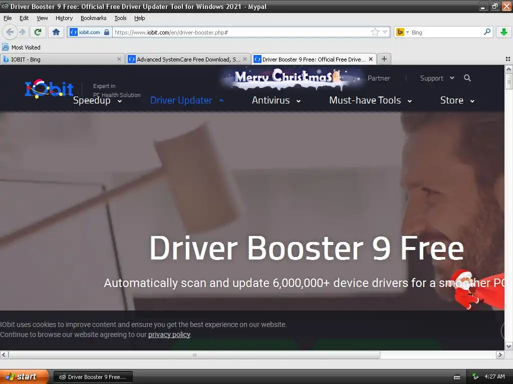Open the URL history dropdown arrow
The width and height of the screenshot is (513, 384).
[x=385, y=32]
